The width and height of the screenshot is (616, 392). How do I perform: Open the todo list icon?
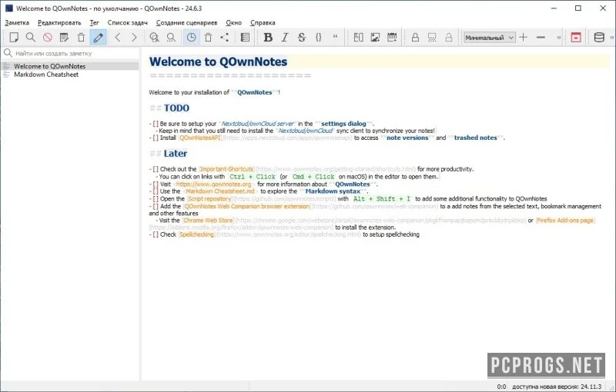(245, 37)
